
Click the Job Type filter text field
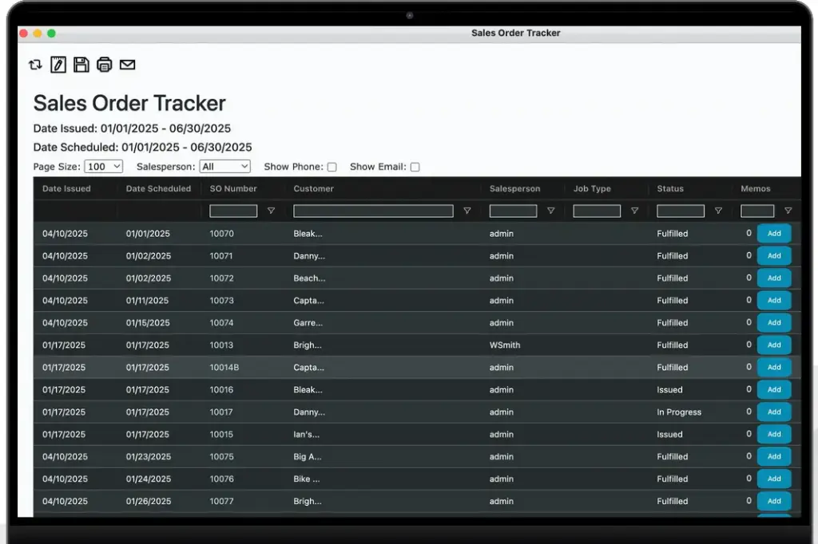coord(597,211)
